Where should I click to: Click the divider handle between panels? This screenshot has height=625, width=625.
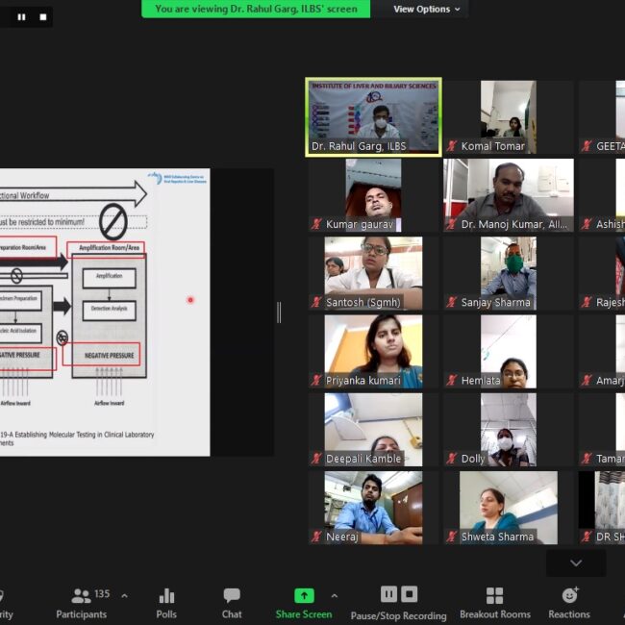coord(280,312)
